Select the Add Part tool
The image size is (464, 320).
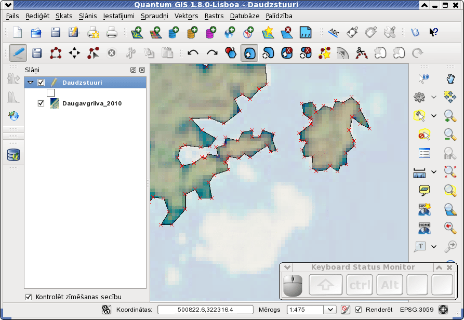click(x=268, y=53)
